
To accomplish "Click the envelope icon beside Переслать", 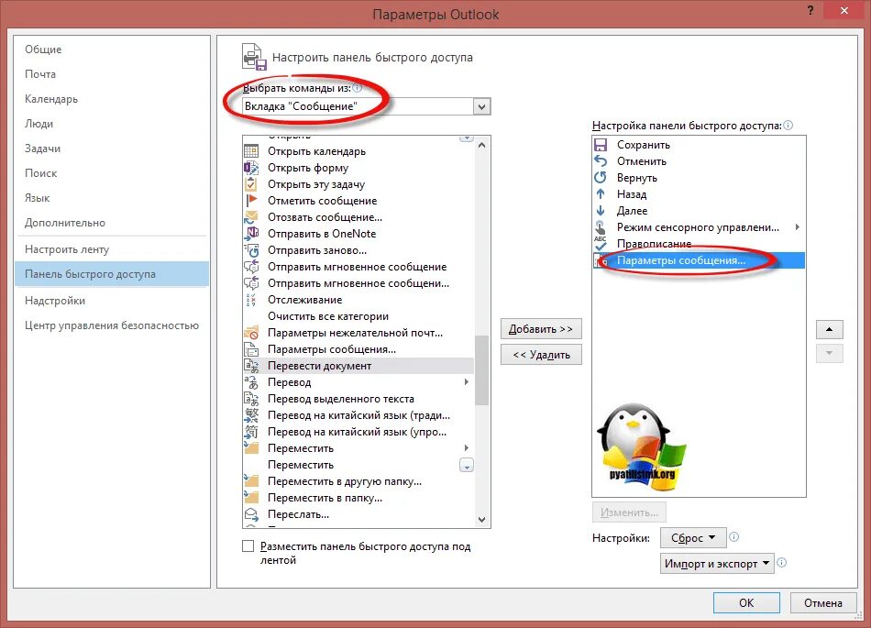I will 251,514.
